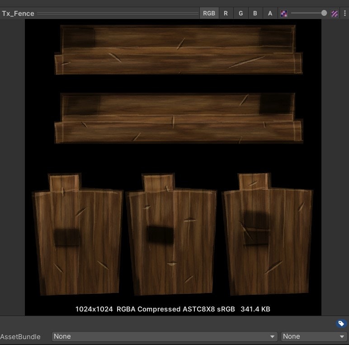Show the alpha (A) channel
Viewport: 349px width, 345px height.
coord(270,14)
